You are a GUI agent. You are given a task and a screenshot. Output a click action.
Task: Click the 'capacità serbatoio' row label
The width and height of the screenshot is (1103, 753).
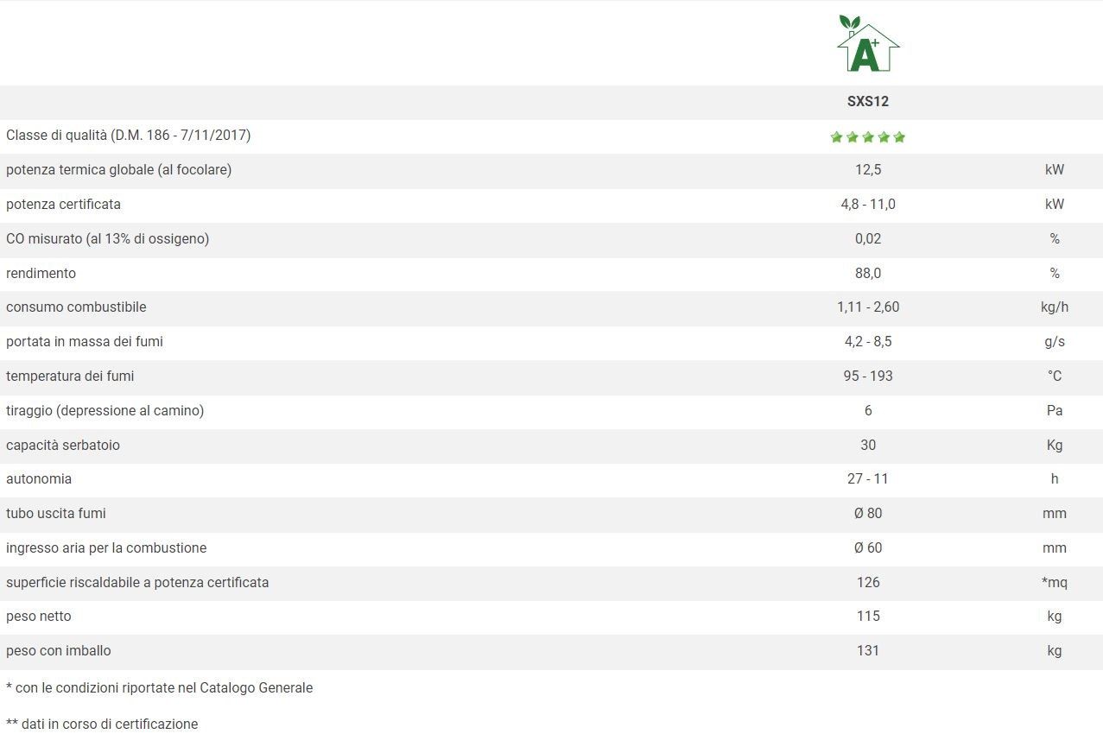(63, 446)
